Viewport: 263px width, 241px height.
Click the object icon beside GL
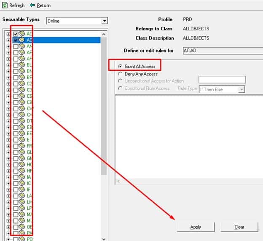21,152
